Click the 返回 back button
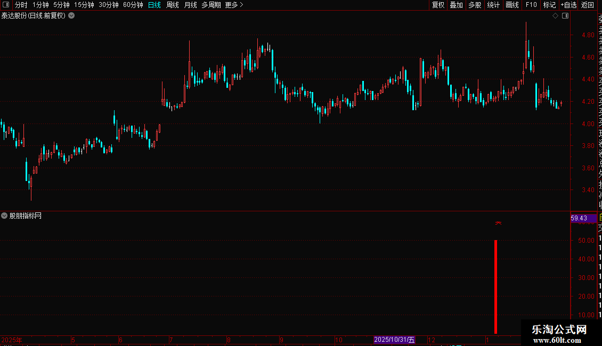Screen dimensions: 602x346 pyautogui.click(x=588, y=5)
